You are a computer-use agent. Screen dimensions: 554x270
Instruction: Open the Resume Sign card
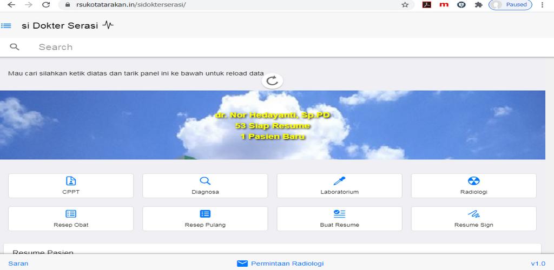point(474,219)
